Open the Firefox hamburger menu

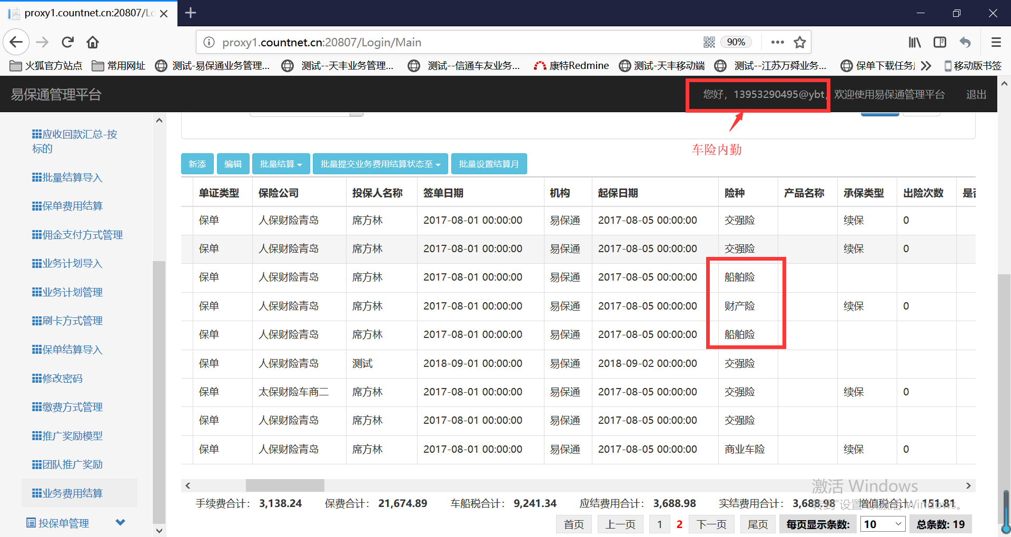[996, 42]
